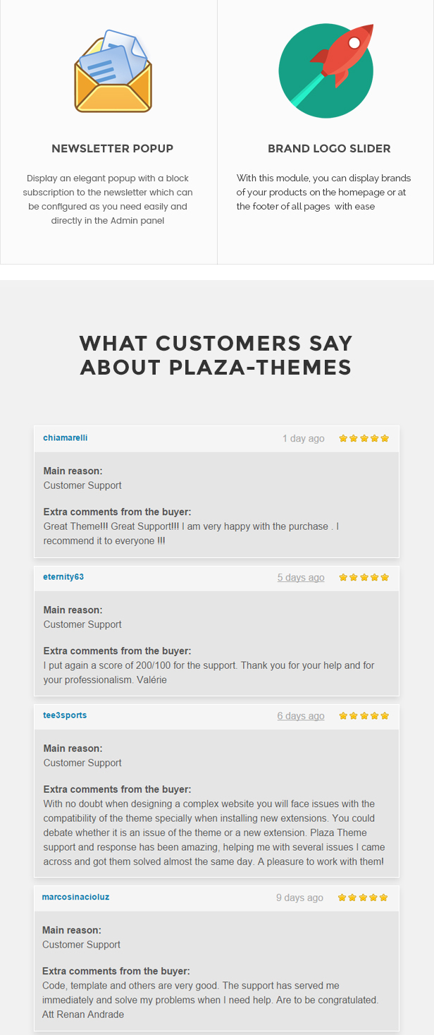Click the '5 days ago' timestamp
434x1035 pixels.
pyautogui.click(x=301, y=577)
